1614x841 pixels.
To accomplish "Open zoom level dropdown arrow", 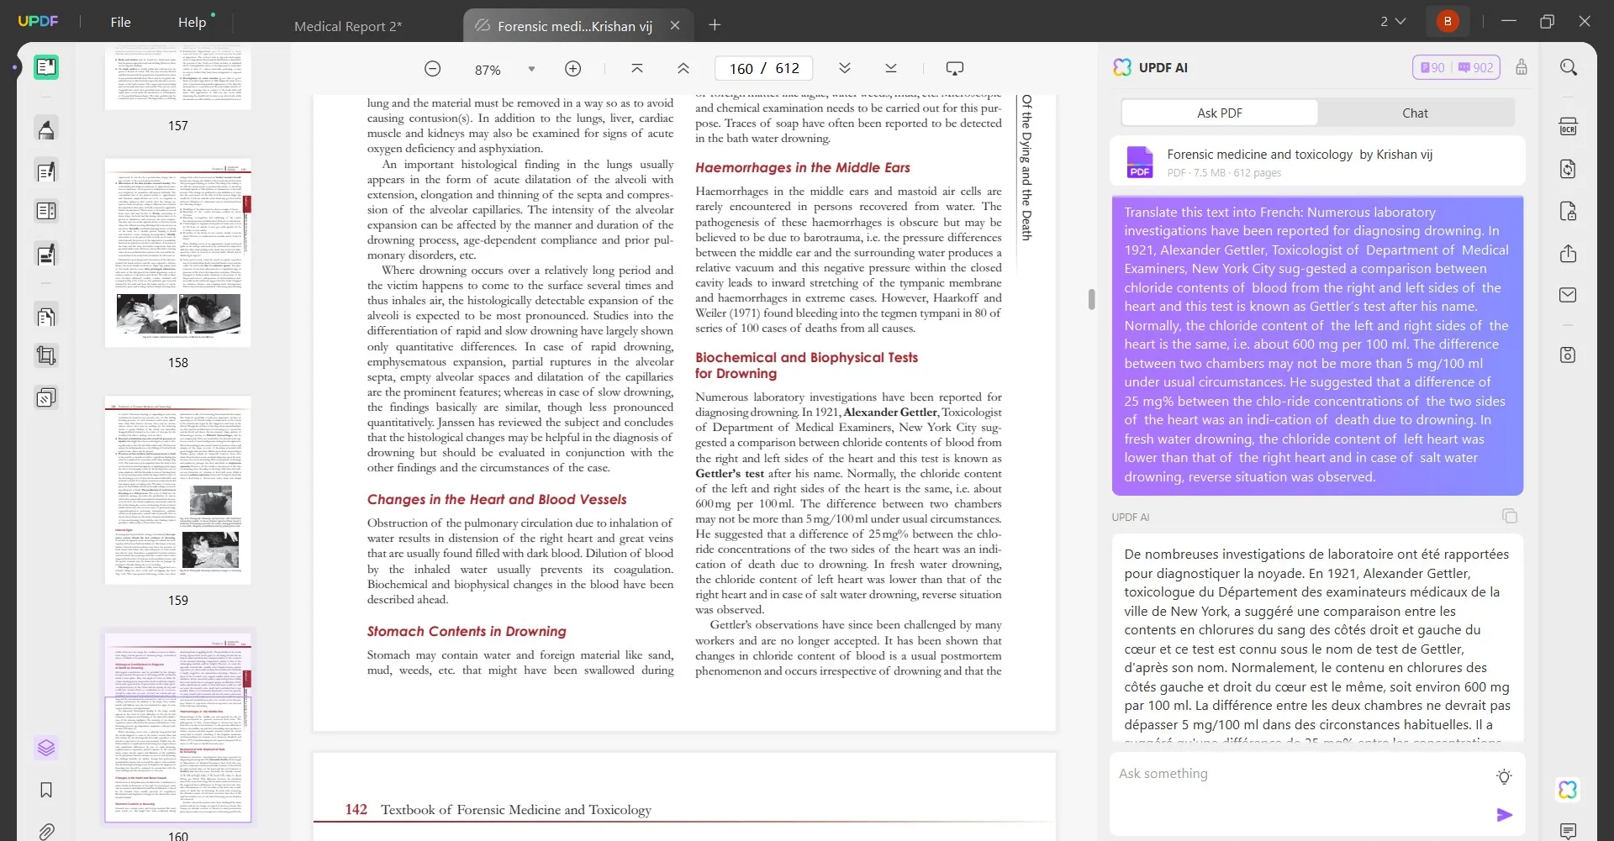I will 531,69.
